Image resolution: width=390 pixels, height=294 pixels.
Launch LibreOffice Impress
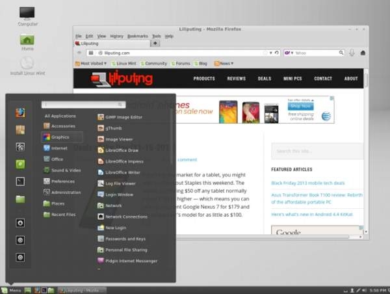[120, 161]
